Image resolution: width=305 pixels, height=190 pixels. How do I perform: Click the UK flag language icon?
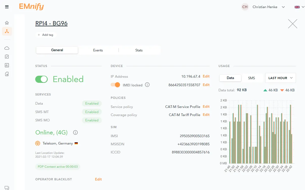pos(297,7)
